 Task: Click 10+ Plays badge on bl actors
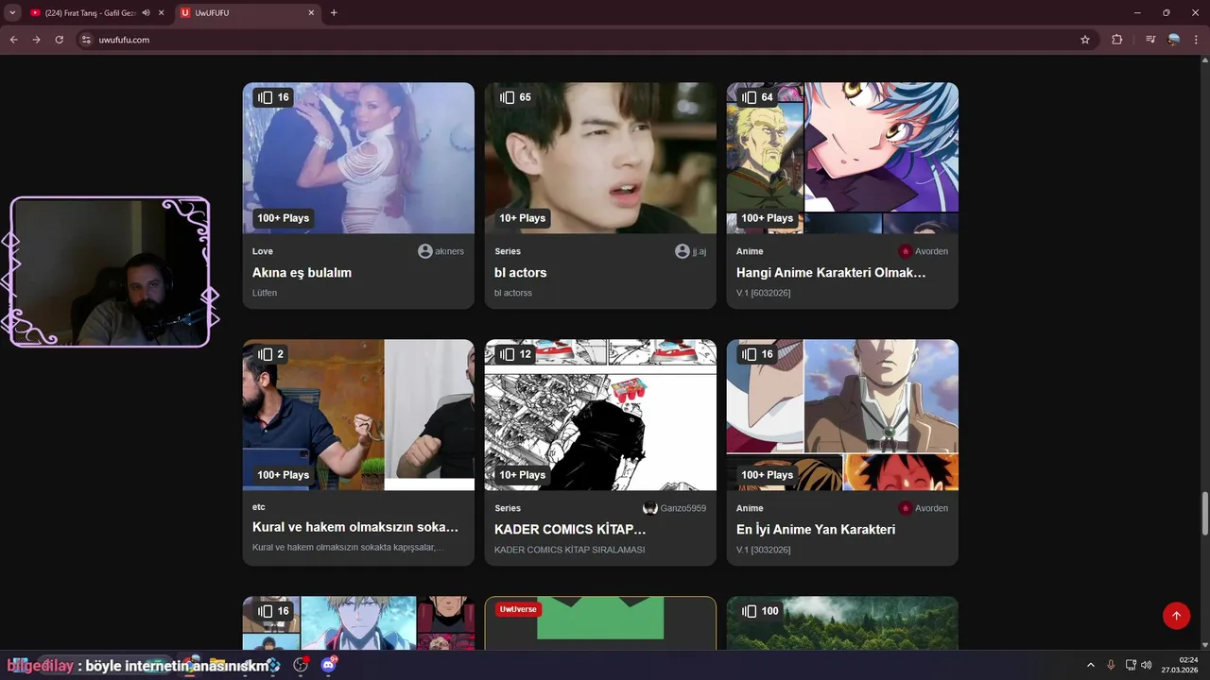pyautogui.click(x=522, y=218)
